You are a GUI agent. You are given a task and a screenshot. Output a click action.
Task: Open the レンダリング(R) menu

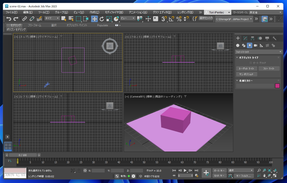click(x=185, y=12)
